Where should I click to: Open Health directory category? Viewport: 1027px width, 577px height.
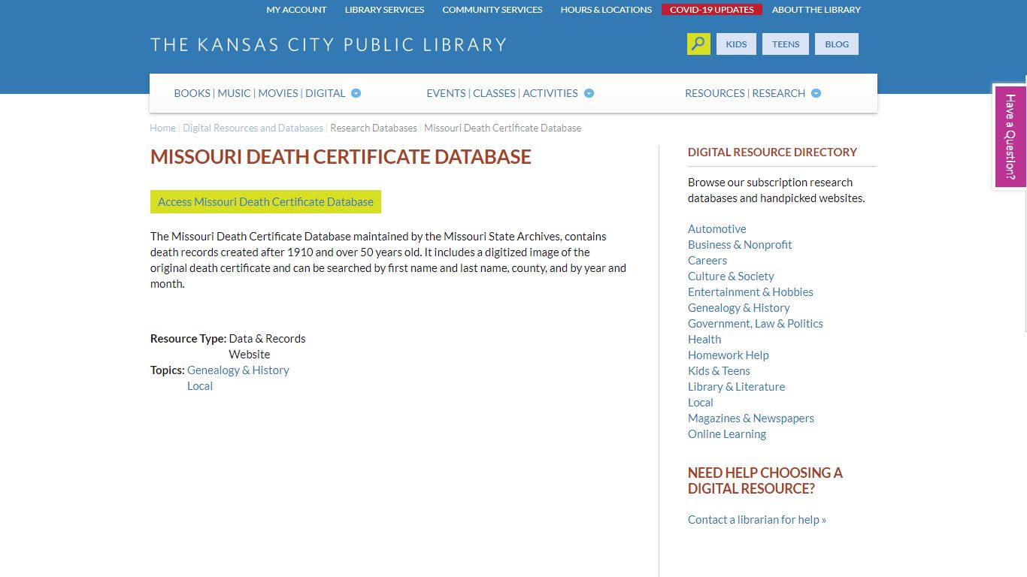pos(704,340)
